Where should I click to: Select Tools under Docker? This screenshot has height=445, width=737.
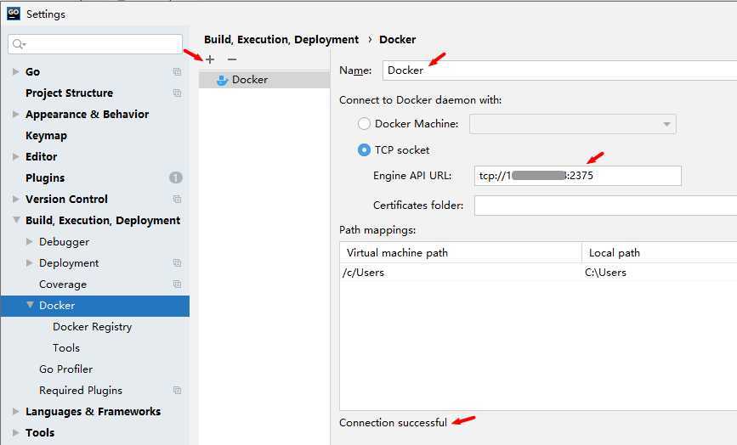pos(66,348)
